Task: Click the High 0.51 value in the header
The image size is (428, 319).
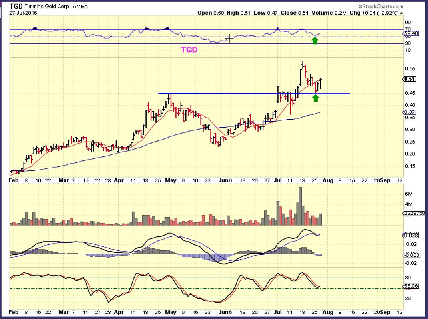Action: point(239,13)
